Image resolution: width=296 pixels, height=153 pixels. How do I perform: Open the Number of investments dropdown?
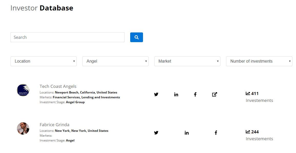(x=259, y=61)
